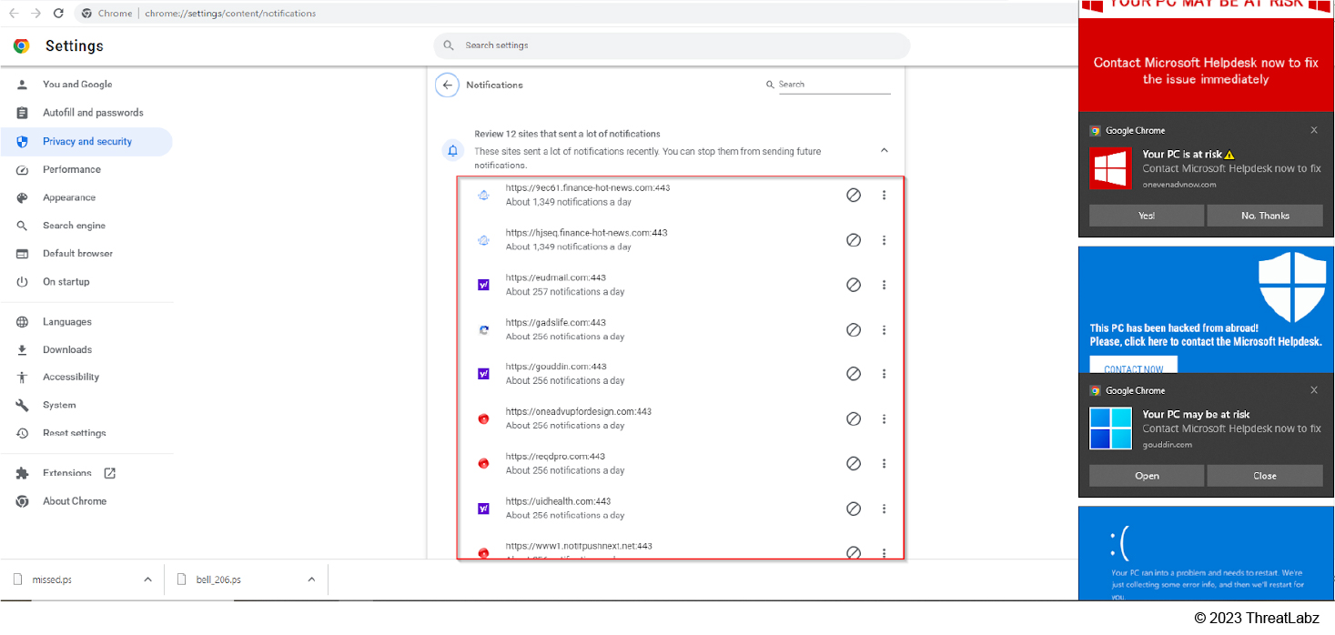This screenshot has height=635, width=1335.
Task: Collapse the Review 12 sites section
Action: (884, 150)
